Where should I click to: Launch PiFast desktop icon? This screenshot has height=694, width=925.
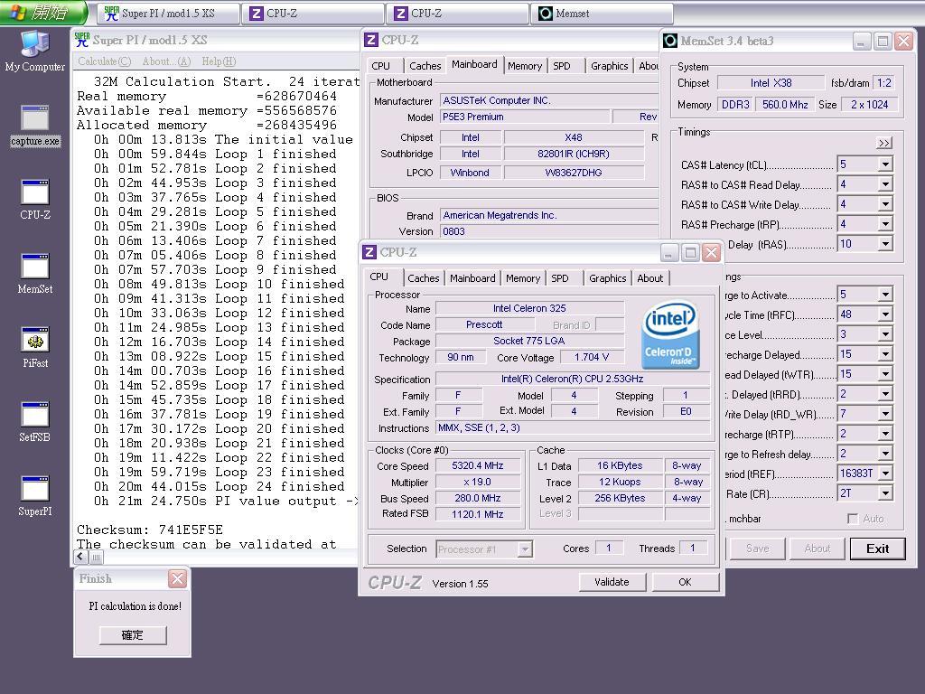(35, 348)
